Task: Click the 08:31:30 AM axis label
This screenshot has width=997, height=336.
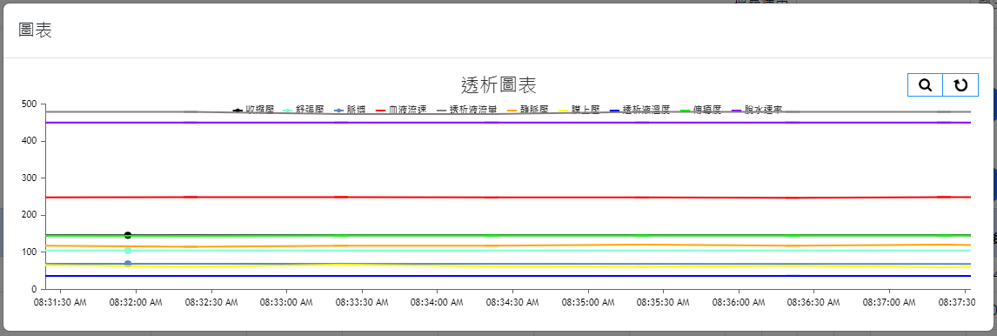Action: [60, 304]
